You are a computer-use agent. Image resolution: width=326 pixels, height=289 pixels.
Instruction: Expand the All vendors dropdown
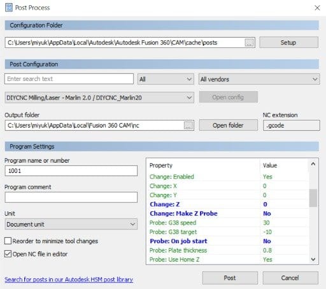pos(259,79)
